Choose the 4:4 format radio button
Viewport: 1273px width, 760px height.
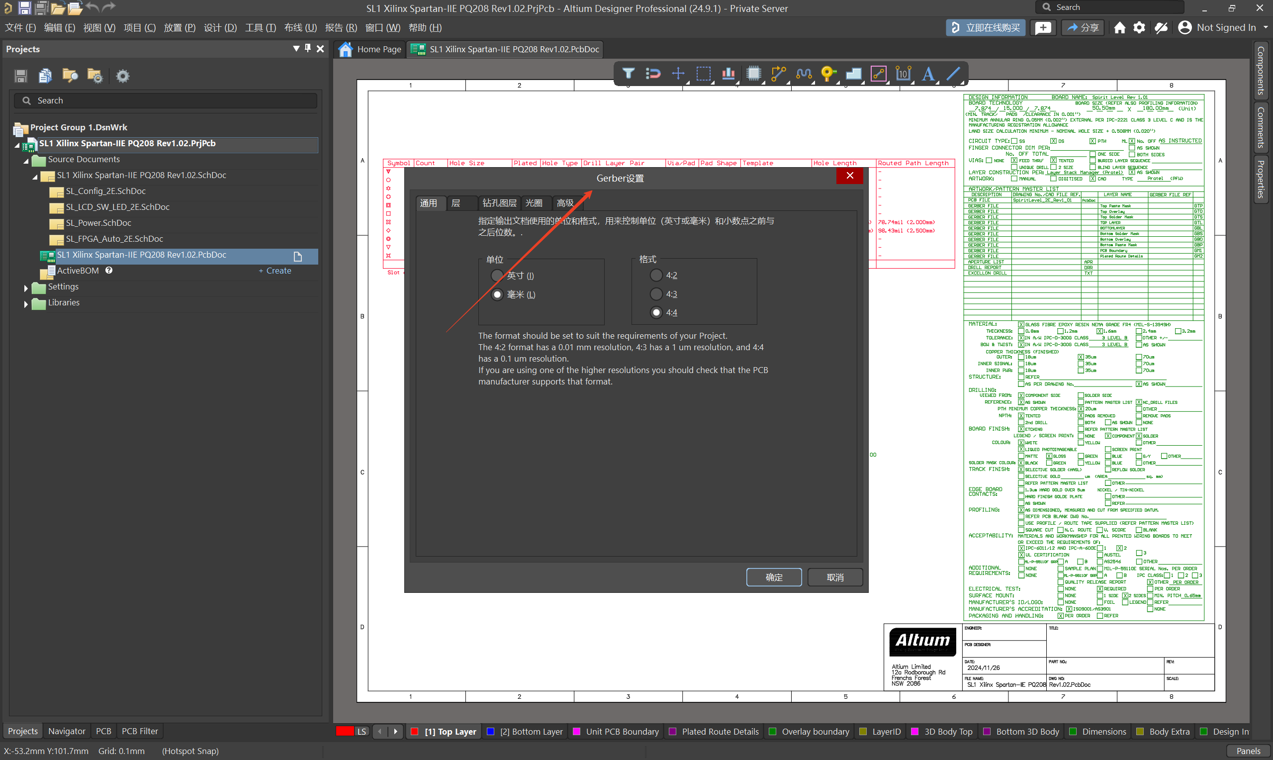(x=656, y=312)
